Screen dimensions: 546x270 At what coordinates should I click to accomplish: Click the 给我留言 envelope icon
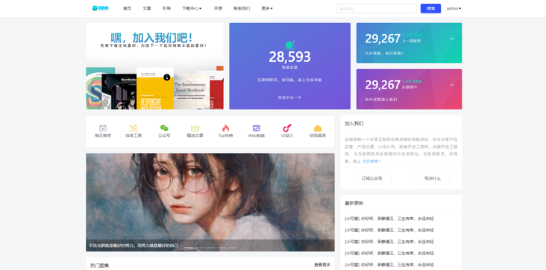tap(318, 128)
